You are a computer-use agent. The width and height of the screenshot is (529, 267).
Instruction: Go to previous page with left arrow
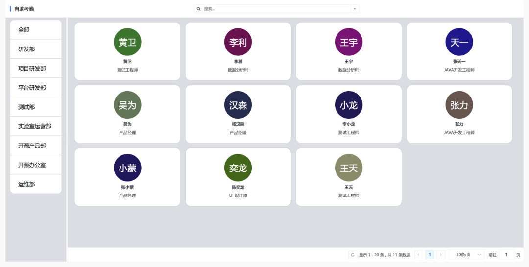419,255
